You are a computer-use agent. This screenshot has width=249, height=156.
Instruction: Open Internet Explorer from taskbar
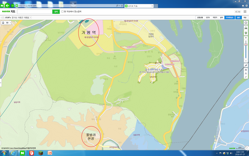pos(13,153)
